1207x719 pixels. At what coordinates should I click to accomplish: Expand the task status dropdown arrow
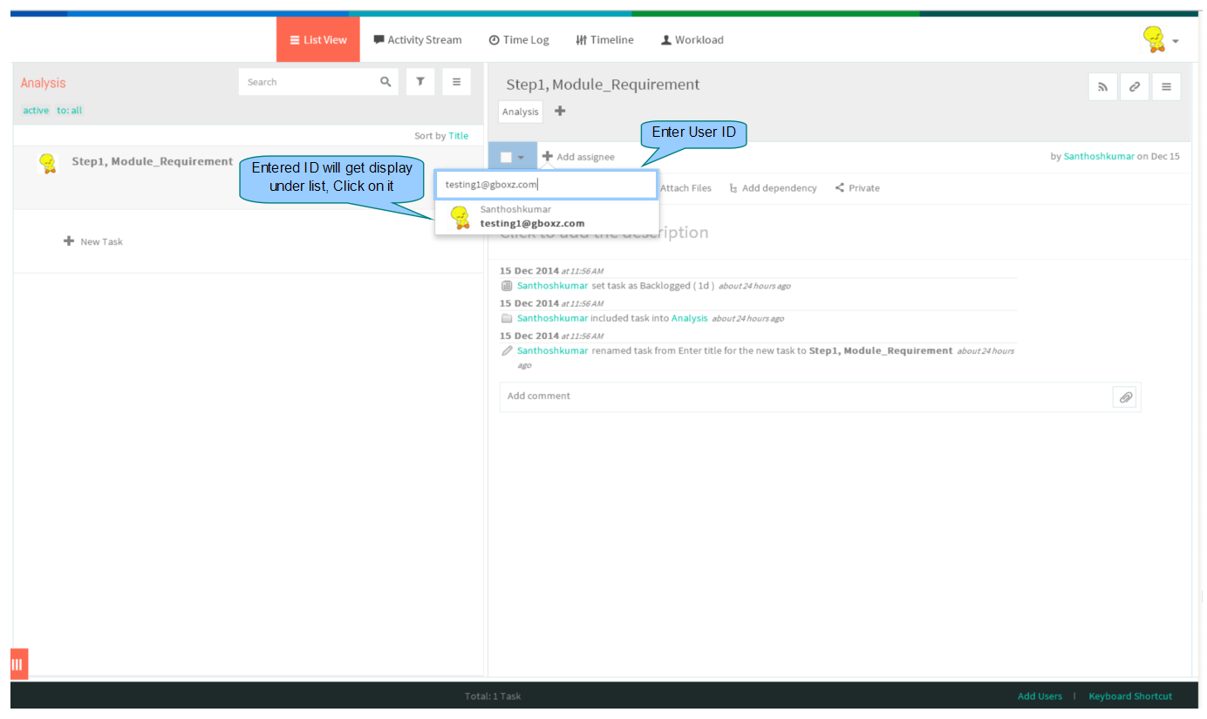pos(521,158)
